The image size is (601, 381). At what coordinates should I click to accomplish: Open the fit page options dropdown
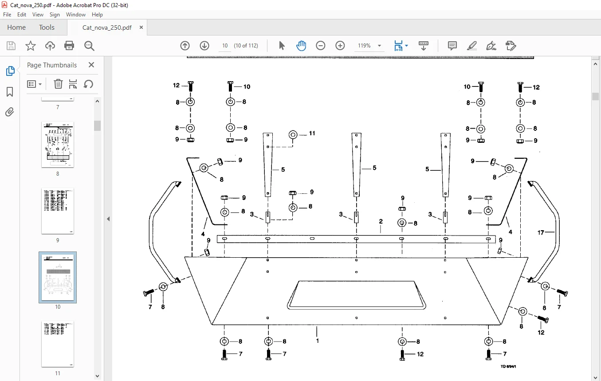(x=401, y=46)
